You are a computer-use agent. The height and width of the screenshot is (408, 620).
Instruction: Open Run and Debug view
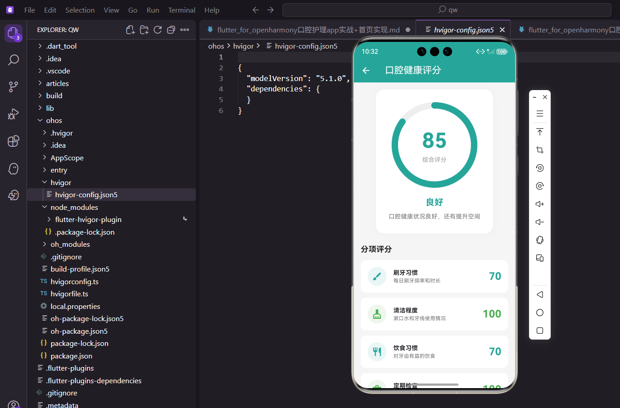pos(14,114)
